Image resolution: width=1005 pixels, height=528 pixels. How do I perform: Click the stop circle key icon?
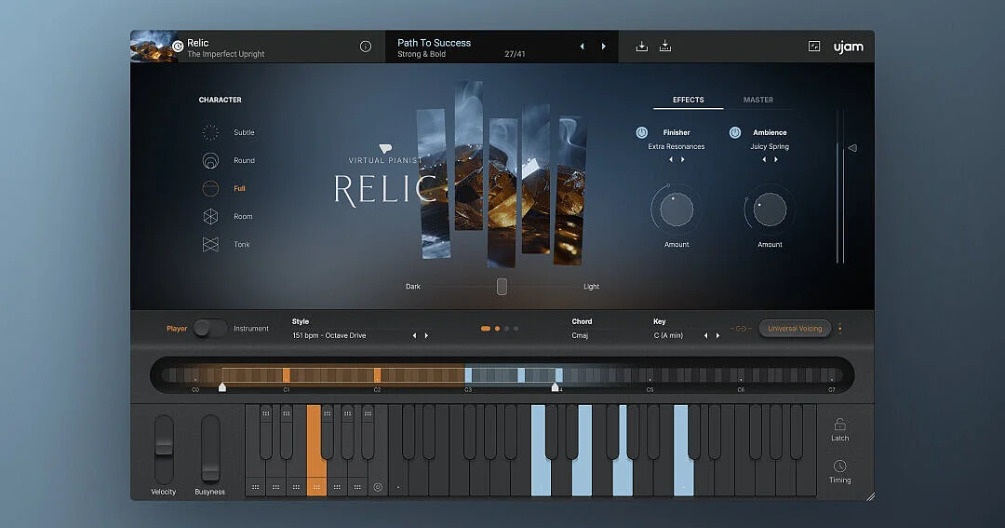[x=378, y=487]
